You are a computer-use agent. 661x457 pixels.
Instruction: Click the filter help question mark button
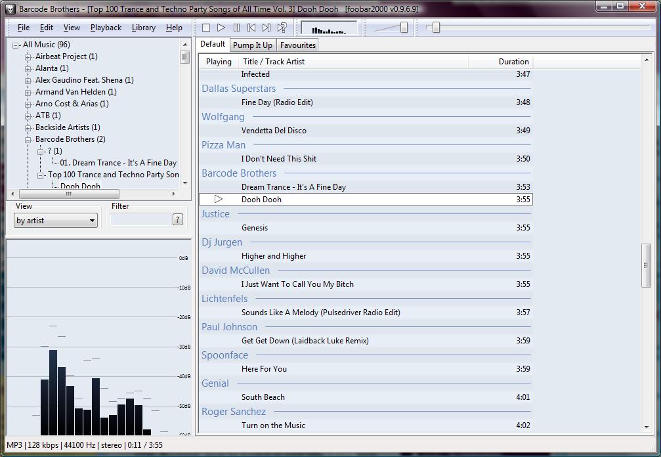coord(177,220)
